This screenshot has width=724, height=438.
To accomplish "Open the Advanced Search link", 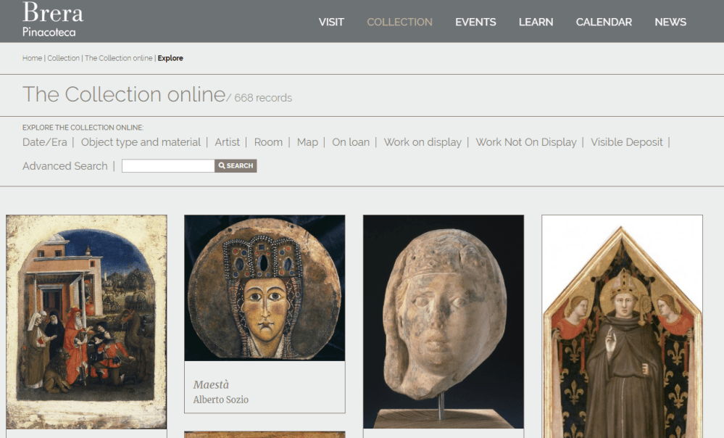I will coord(65,166).
